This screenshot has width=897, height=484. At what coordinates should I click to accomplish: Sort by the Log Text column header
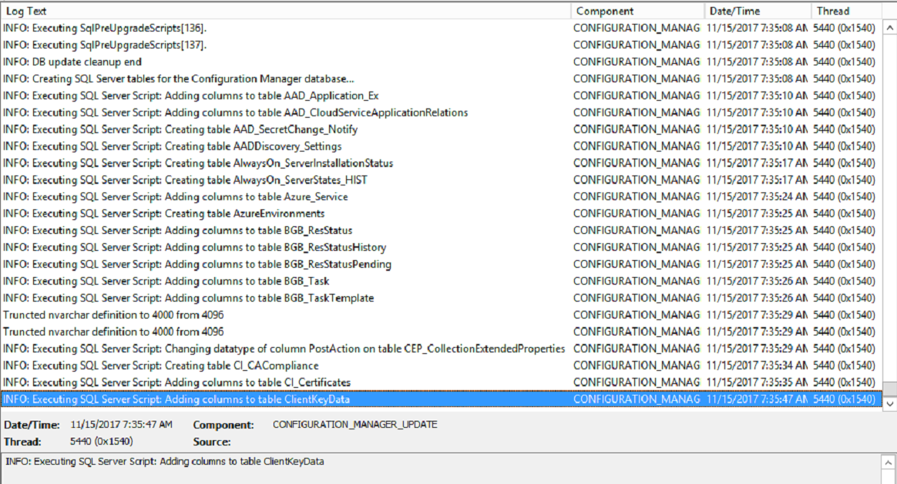pyautogui.click(x=286, y=11)
